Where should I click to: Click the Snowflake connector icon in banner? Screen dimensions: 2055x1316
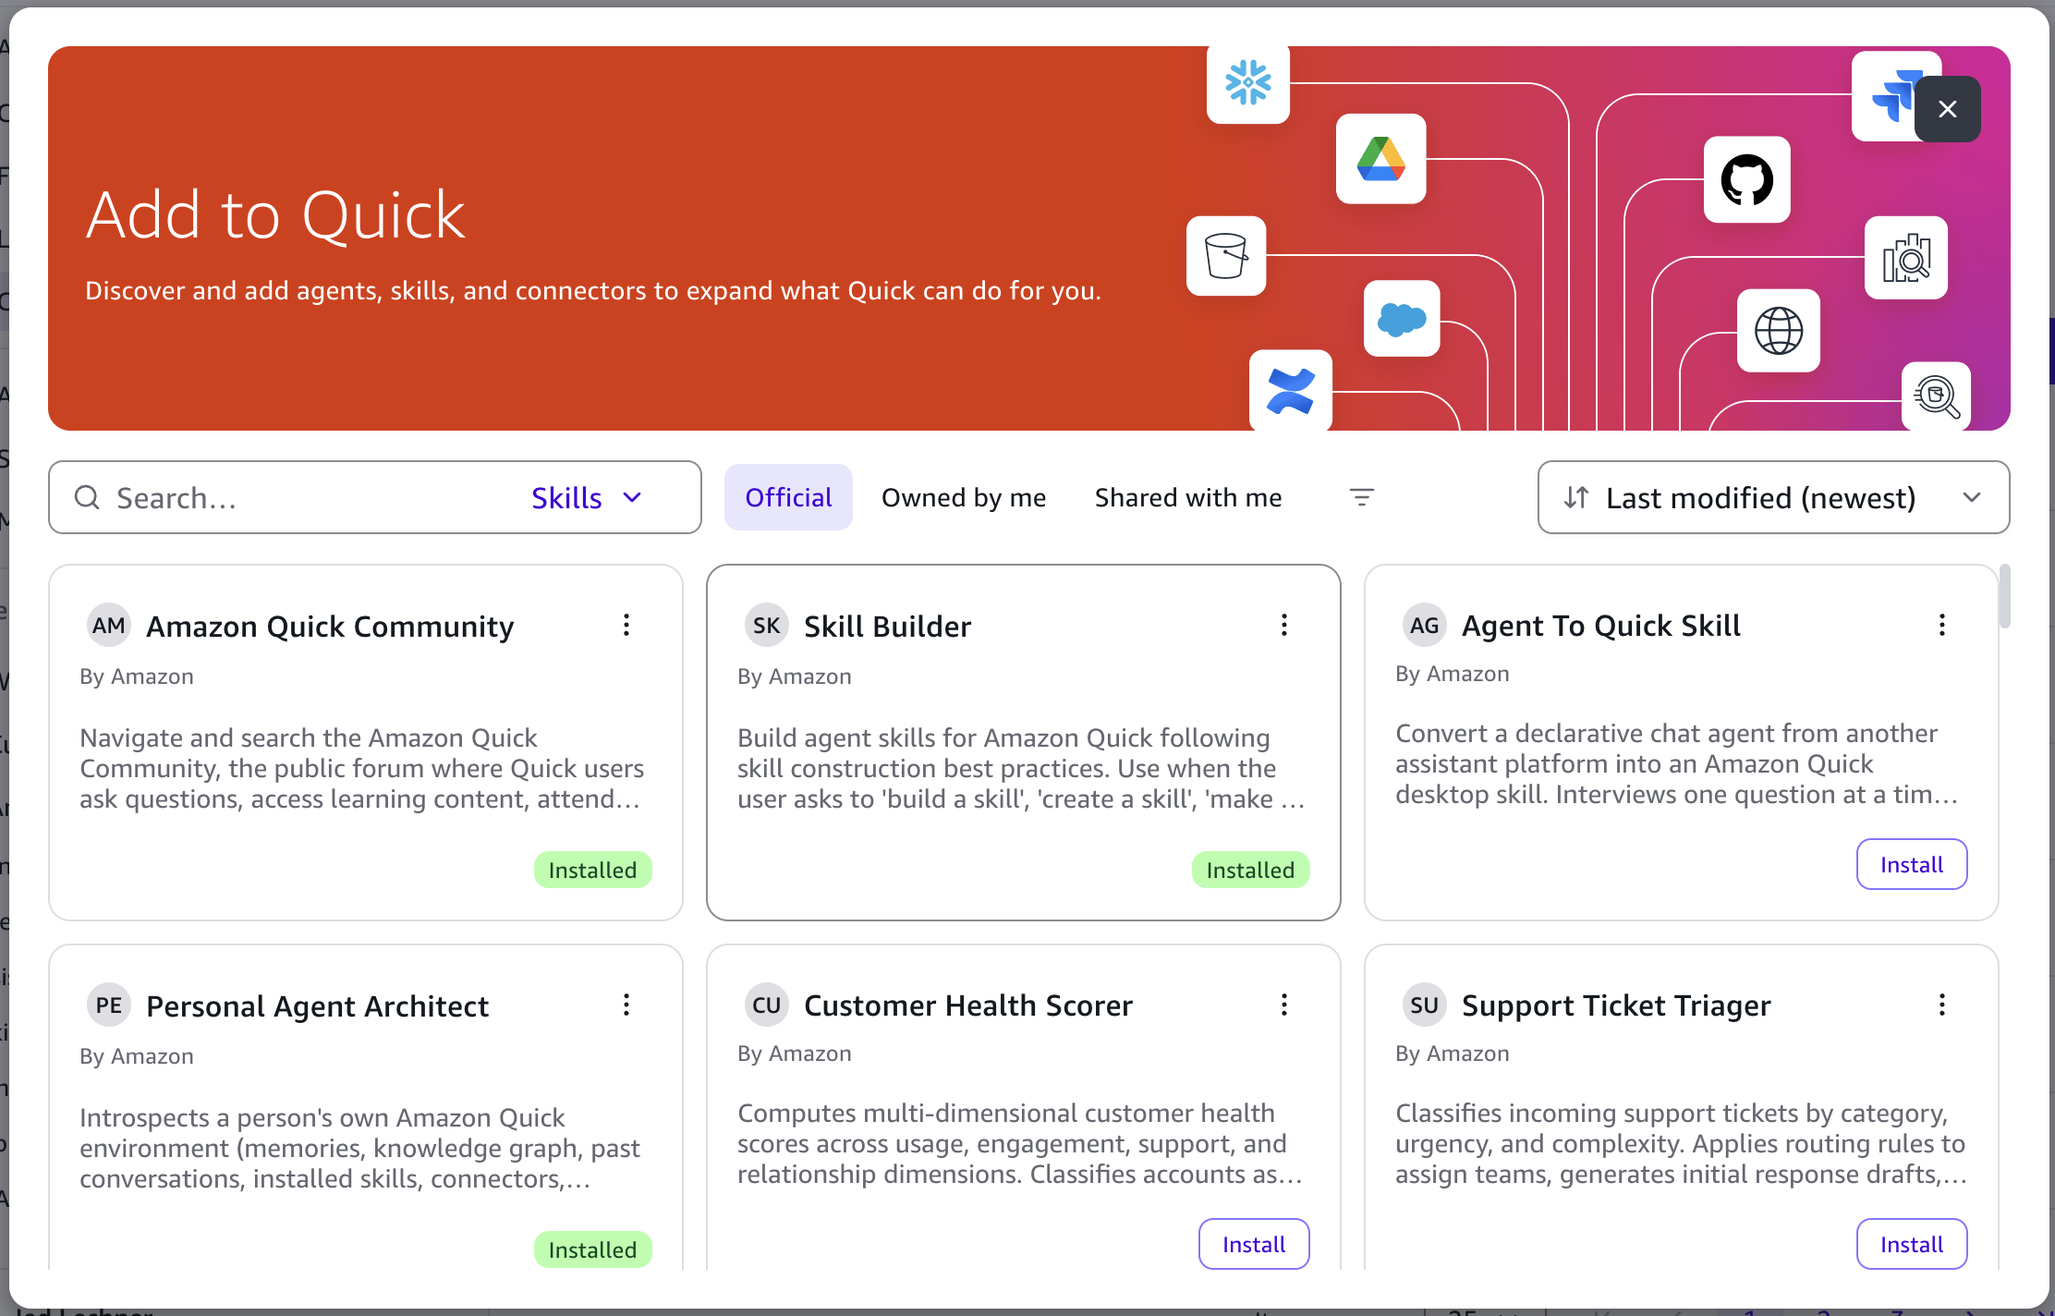pos(1247,83)
